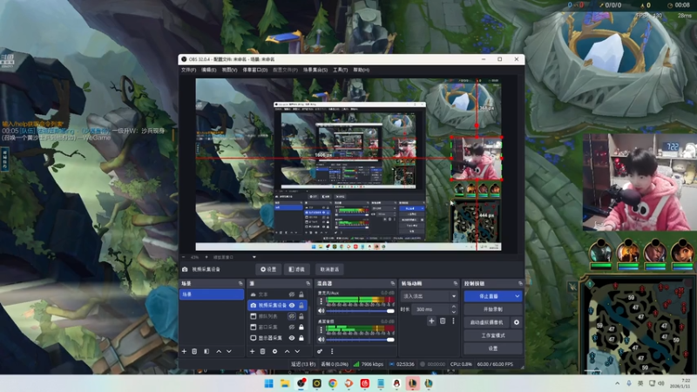Open desktop audio channel options dots
Screen dimensions: 697x392
321,330
